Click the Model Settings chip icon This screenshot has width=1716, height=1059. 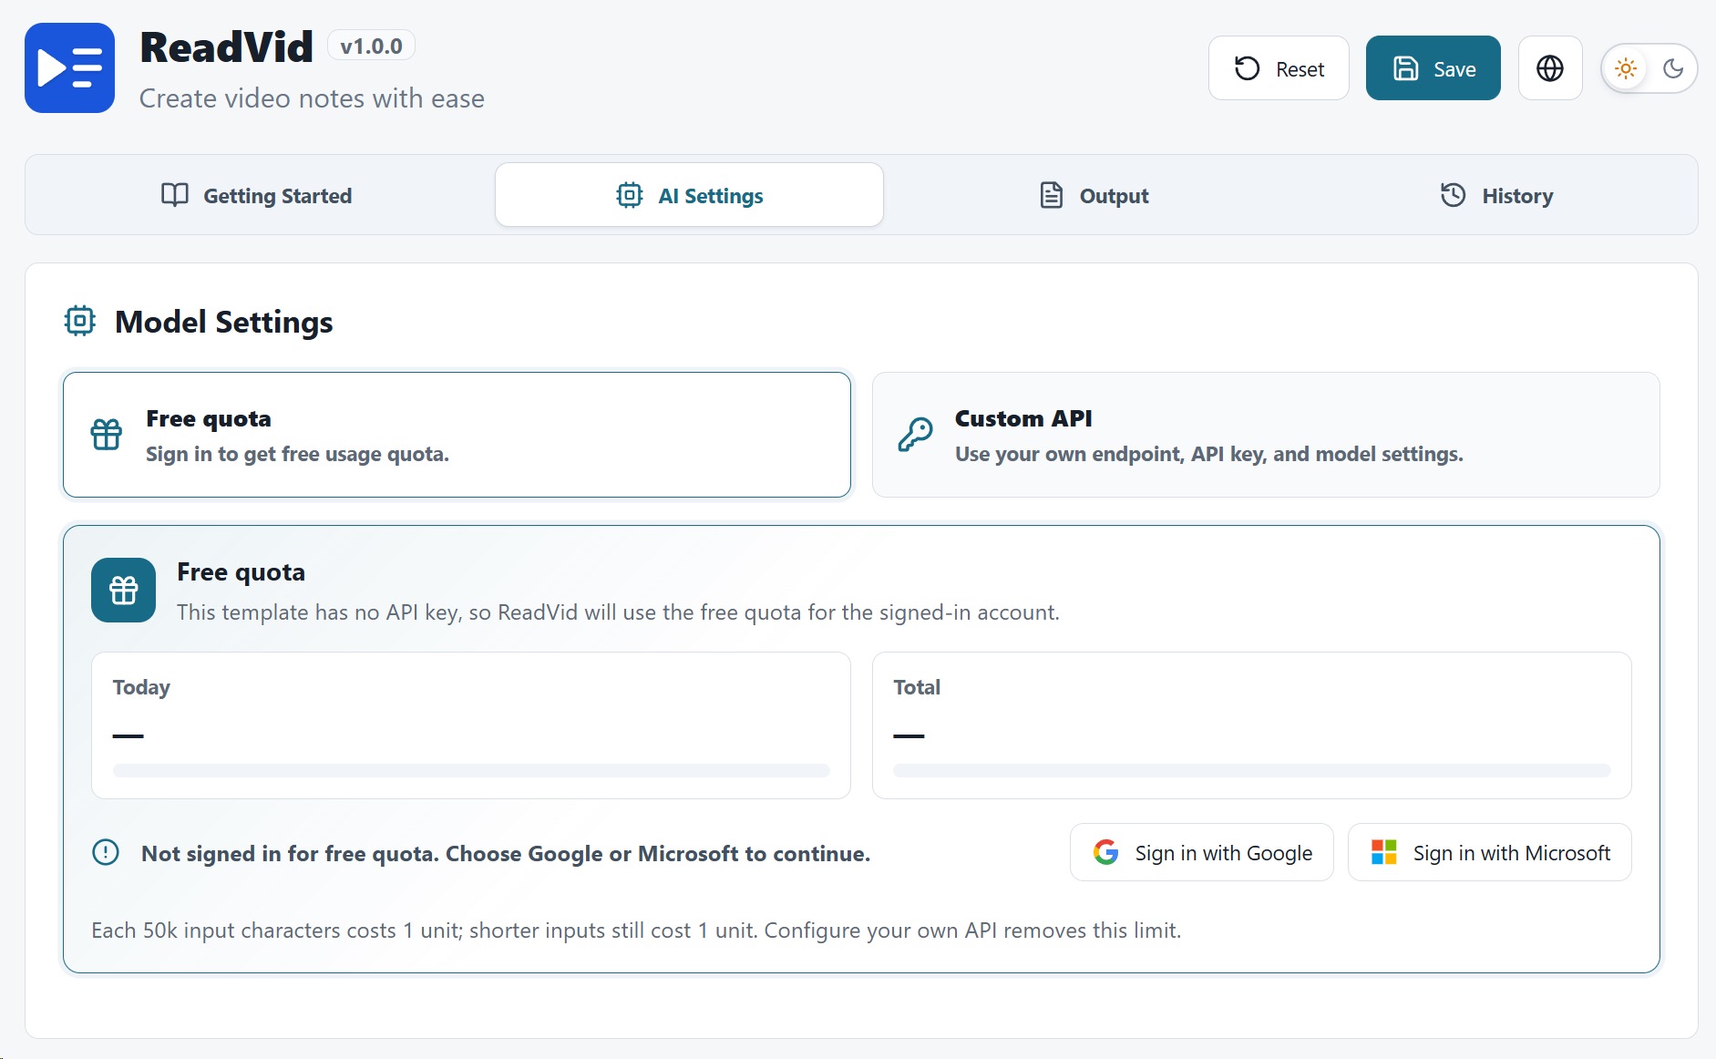pyautogui.click(x=80, y=321)
